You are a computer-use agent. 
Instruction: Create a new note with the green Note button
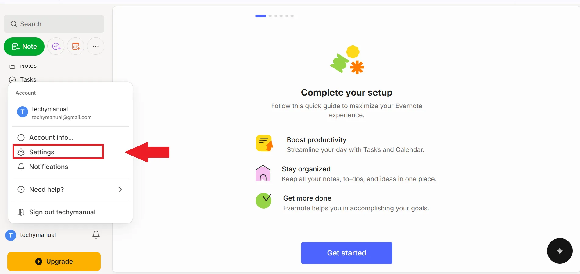pos(24,47)
